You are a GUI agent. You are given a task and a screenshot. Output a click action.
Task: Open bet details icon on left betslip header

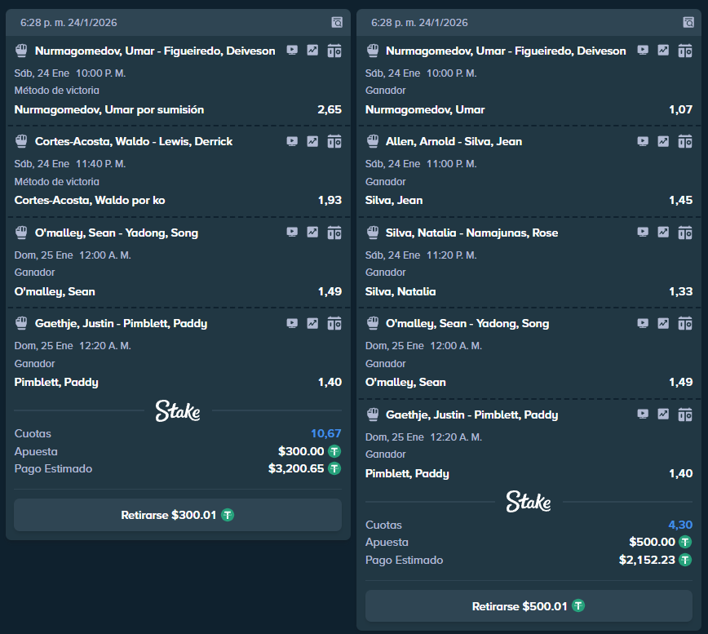point(337,22)
